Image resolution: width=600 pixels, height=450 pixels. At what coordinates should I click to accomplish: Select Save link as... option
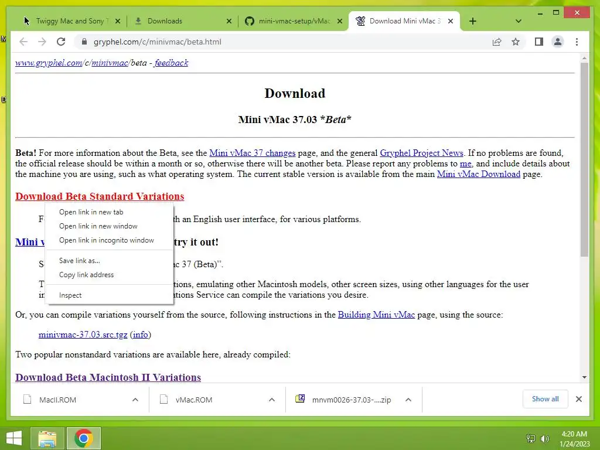pos(109,261)
